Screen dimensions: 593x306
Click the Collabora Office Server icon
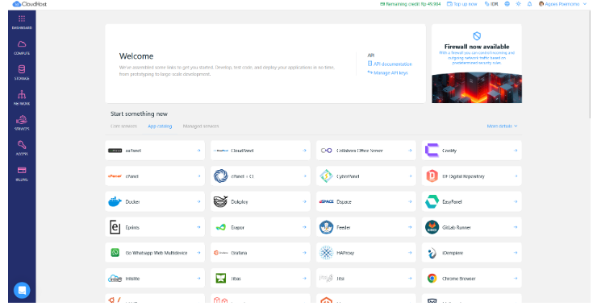click(x=326, y=151)
